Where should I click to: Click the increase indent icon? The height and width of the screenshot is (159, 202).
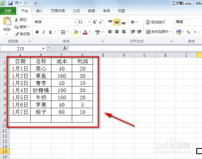139,32
